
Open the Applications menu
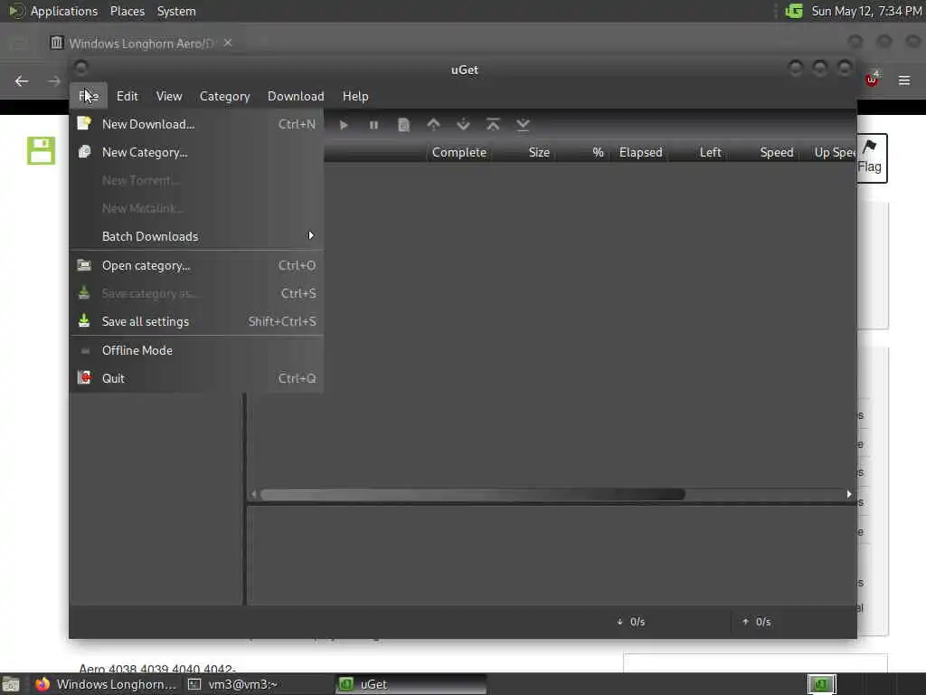[64, 11]
